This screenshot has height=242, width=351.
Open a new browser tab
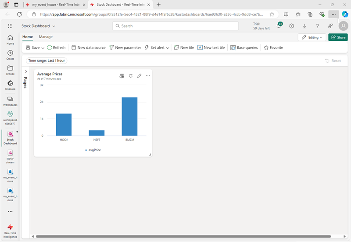(158, 4)
